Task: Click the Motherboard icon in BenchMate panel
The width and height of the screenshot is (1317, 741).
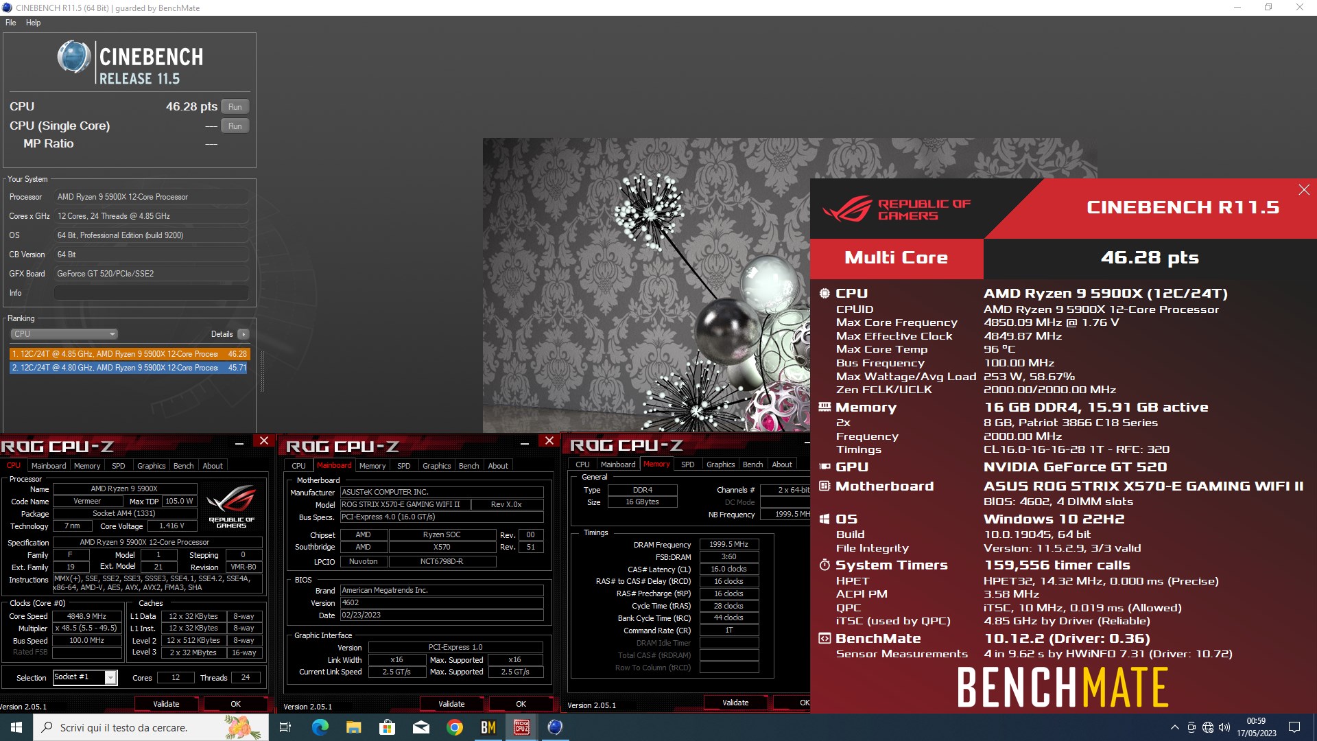Action: pyautogui.click(x=824, y=486)
